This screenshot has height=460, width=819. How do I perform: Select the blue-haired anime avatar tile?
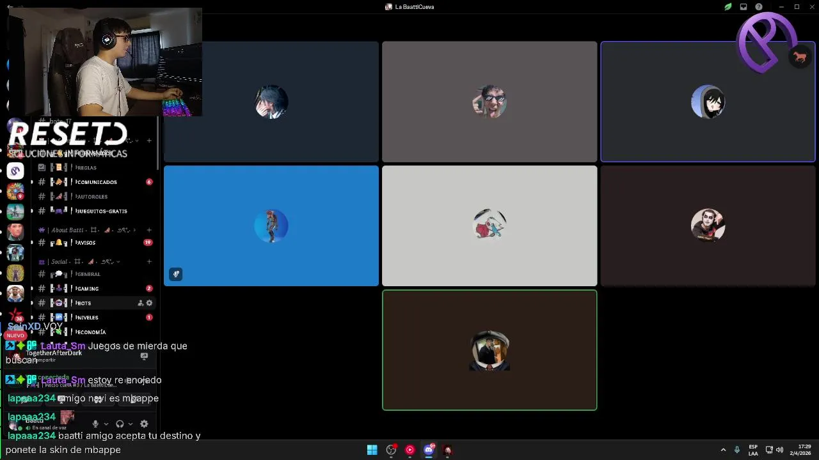[x=271, y=102]
